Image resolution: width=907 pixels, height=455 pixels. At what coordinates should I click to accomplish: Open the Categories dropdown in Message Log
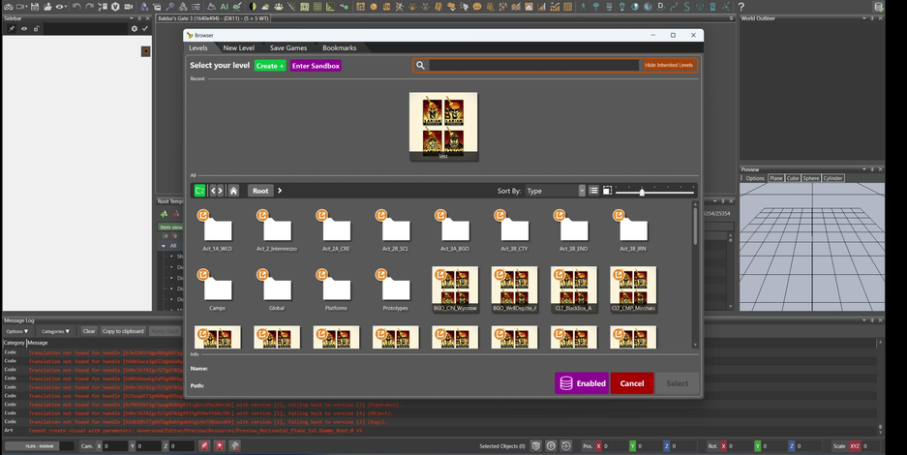[x=55, y=331]
